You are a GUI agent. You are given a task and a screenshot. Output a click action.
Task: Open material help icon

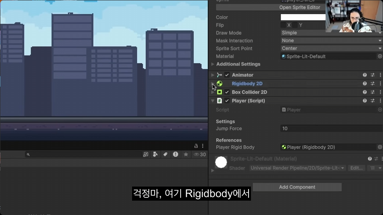click(370, 159)
